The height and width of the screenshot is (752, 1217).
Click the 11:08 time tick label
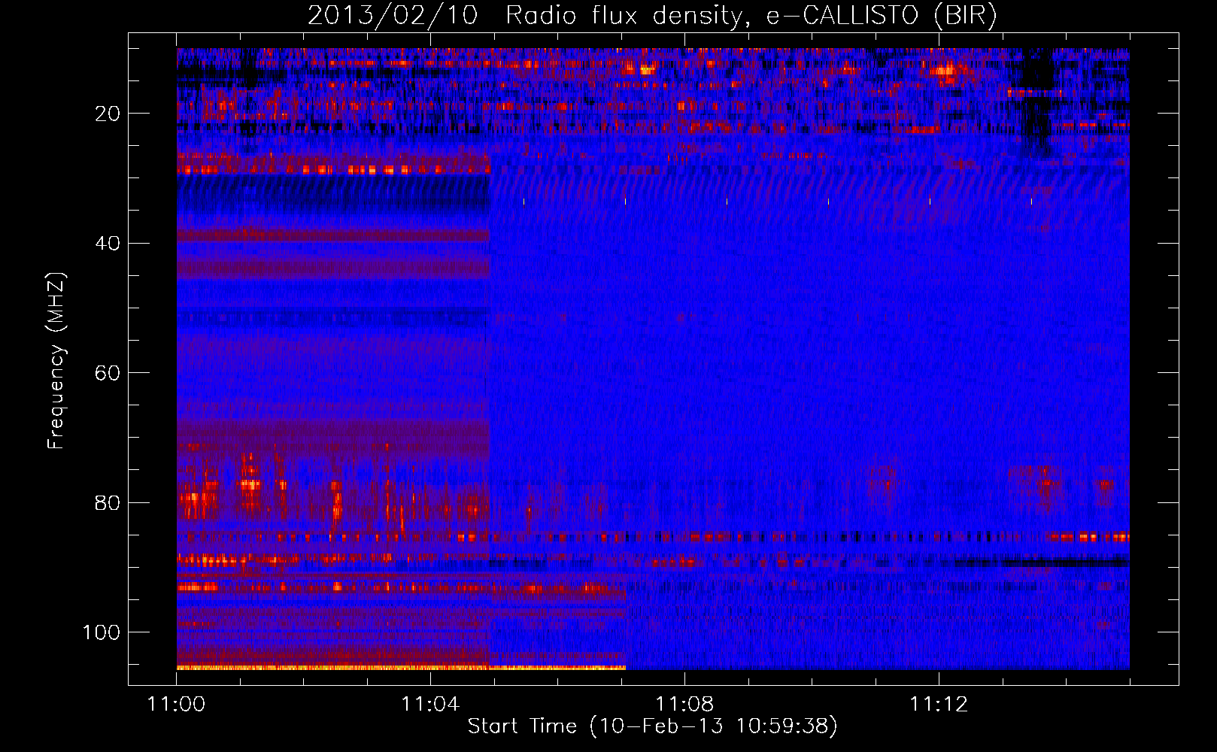684,704
